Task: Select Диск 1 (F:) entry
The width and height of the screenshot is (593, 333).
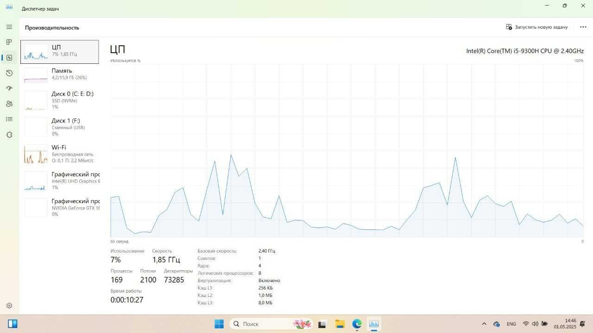Action: pyautogui.click(x=60, y=127)
